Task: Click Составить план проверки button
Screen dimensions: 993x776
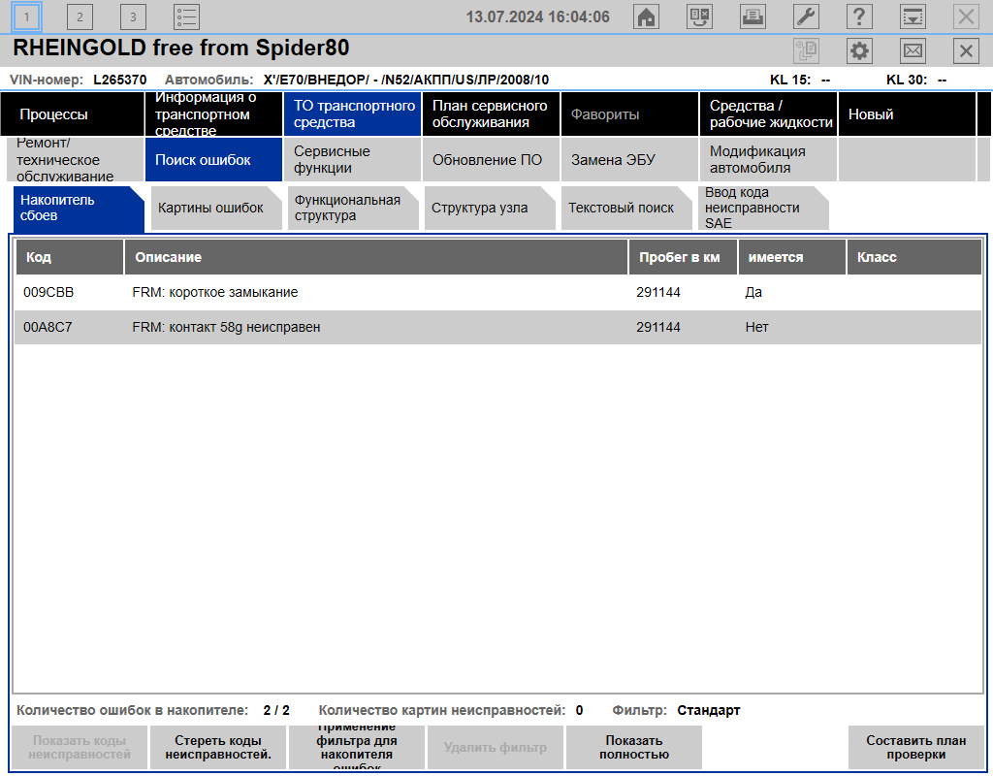Action: pos(915,748)
